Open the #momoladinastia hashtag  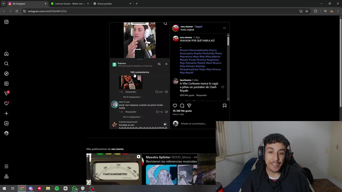point(199,50)
